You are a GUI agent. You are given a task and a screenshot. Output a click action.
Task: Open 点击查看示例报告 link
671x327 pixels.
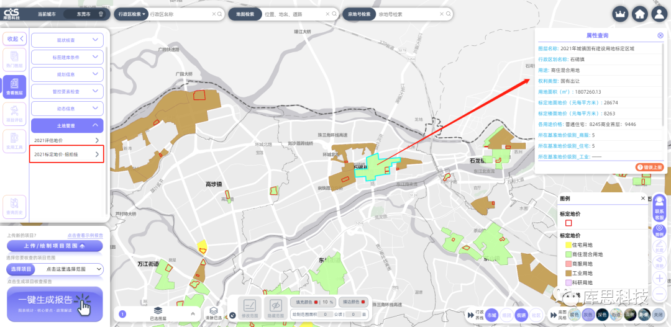(85, 236)
